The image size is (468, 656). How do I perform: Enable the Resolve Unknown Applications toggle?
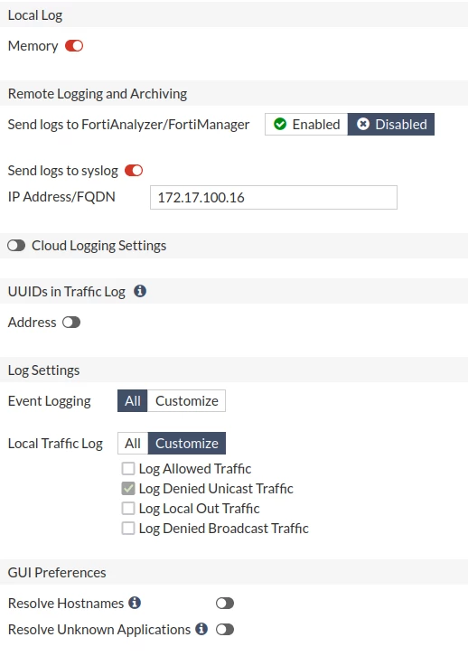tap(225, 629)
